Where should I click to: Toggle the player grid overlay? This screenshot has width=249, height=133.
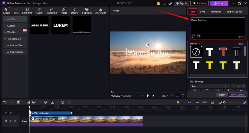click(x=177, y=96)
